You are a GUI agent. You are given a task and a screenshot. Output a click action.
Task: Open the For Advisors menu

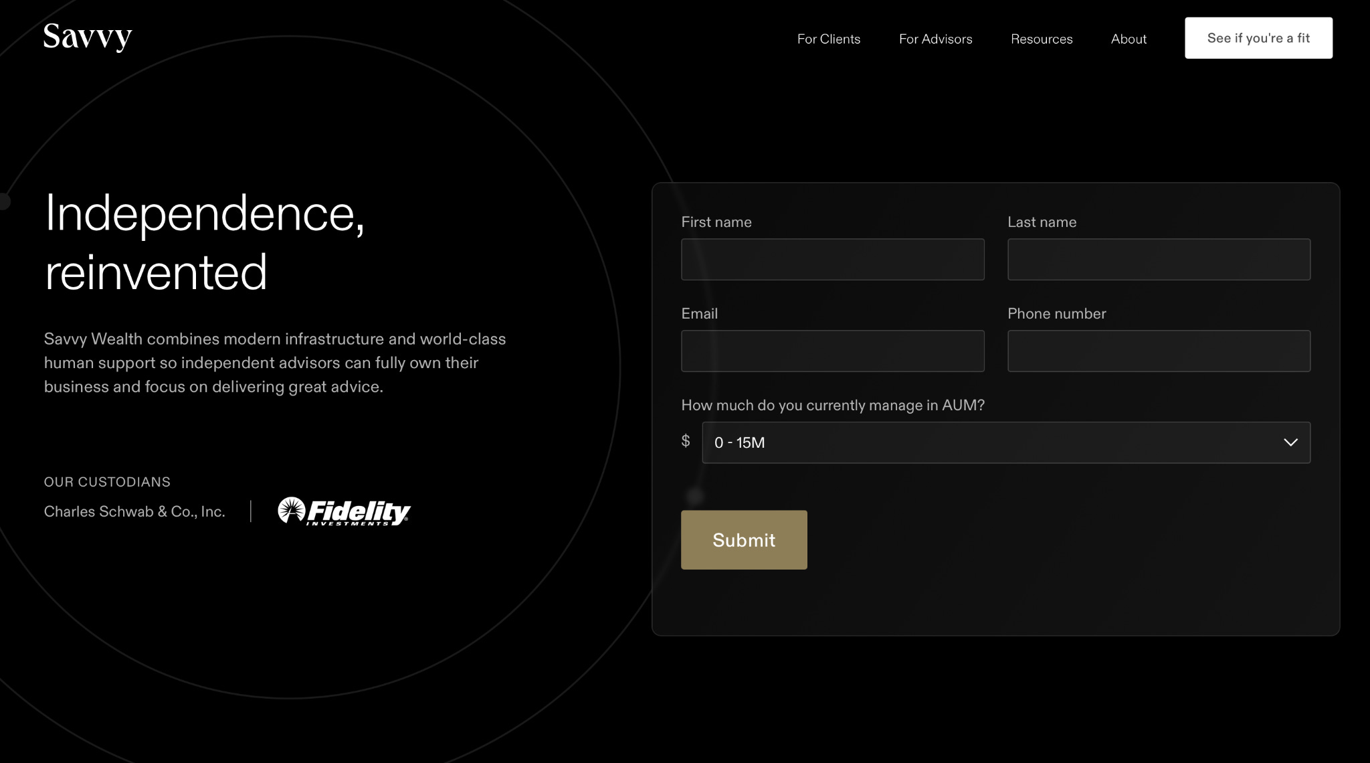(x=935, y=39)
